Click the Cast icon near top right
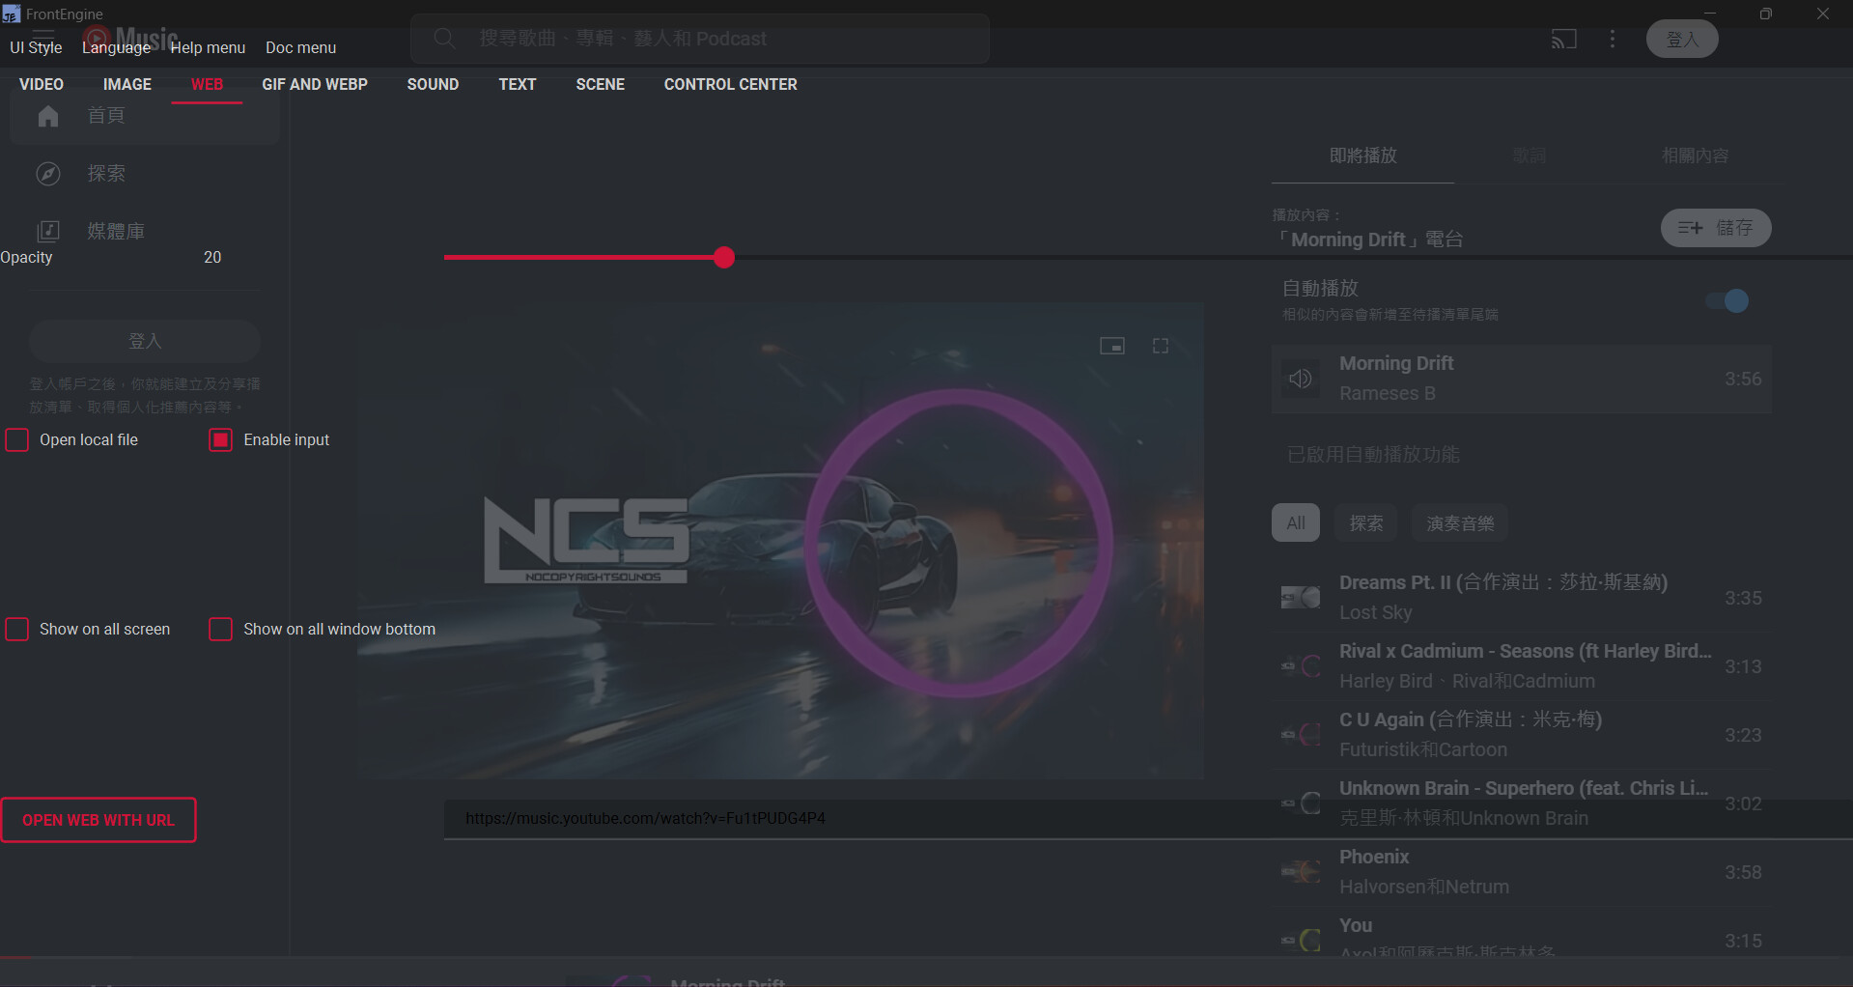The image size is (1853, 987). click(x=1564, y=39)
